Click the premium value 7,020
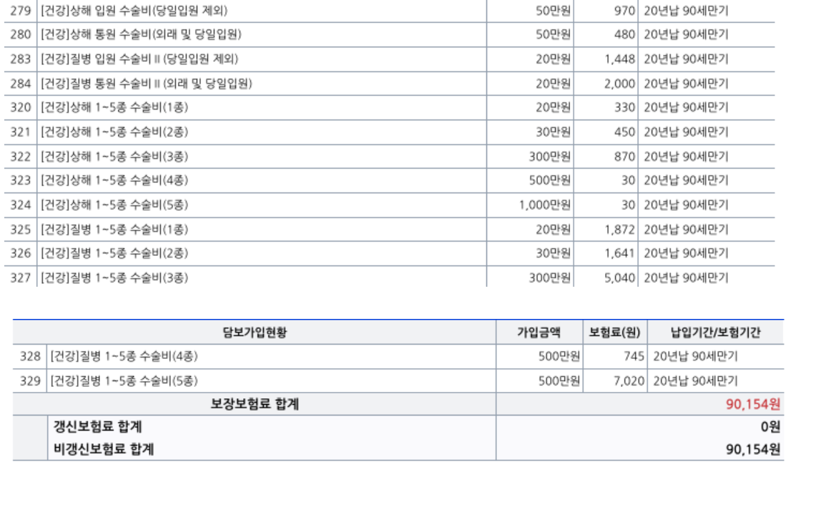 tap(629, 381)
